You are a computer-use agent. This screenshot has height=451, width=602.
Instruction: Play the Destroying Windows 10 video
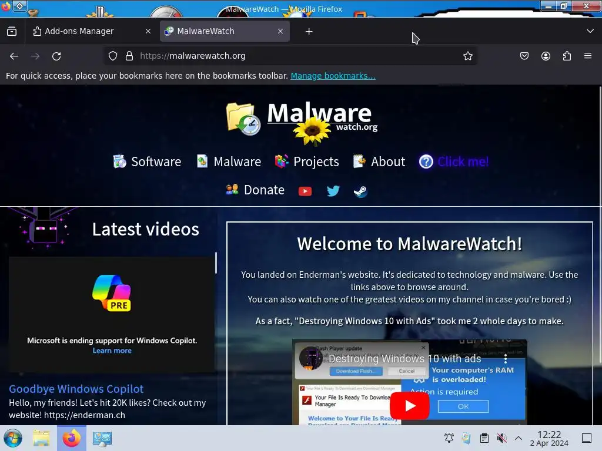[x=409, y=406]
